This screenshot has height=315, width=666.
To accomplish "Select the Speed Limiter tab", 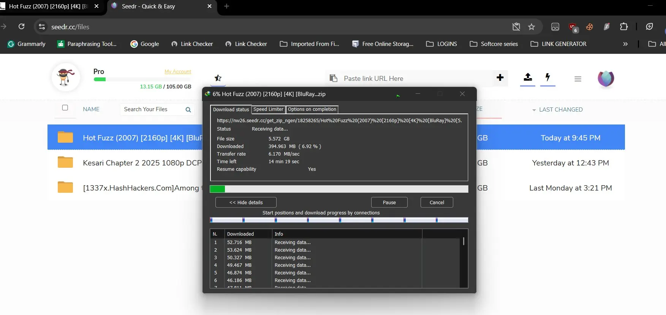I will click(x=268, y=109).
